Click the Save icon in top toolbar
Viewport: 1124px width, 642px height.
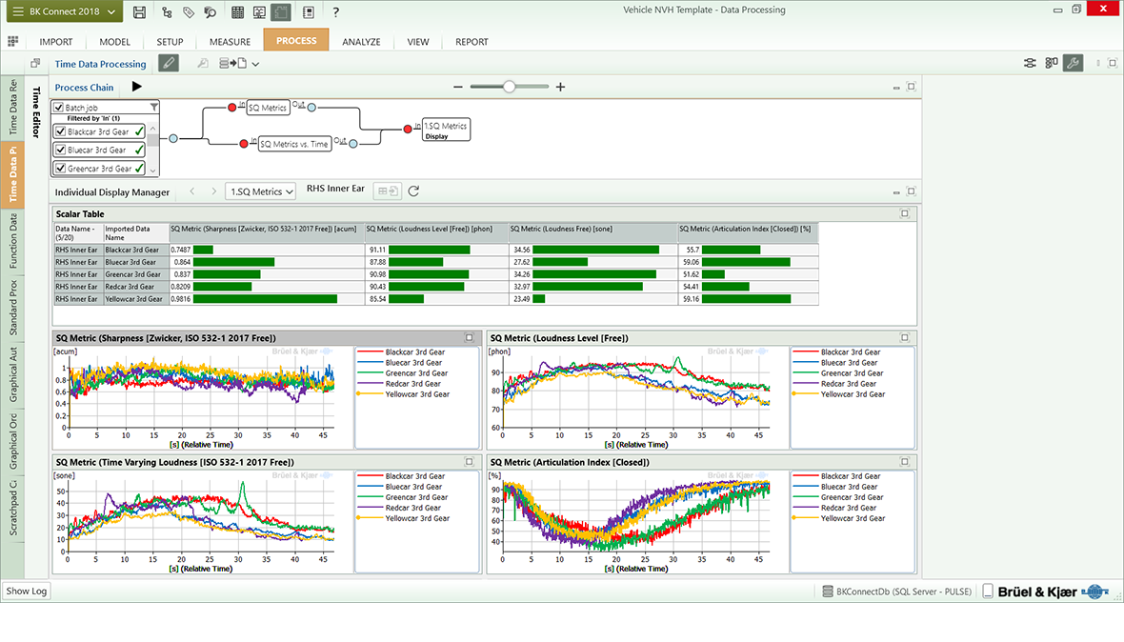(140, 12)
